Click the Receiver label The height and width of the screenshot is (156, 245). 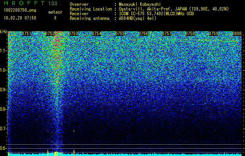tap(79, 14)
